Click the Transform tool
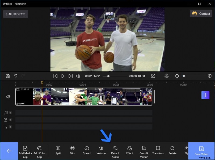Viewport: 215px width, 160px height. 158,150
